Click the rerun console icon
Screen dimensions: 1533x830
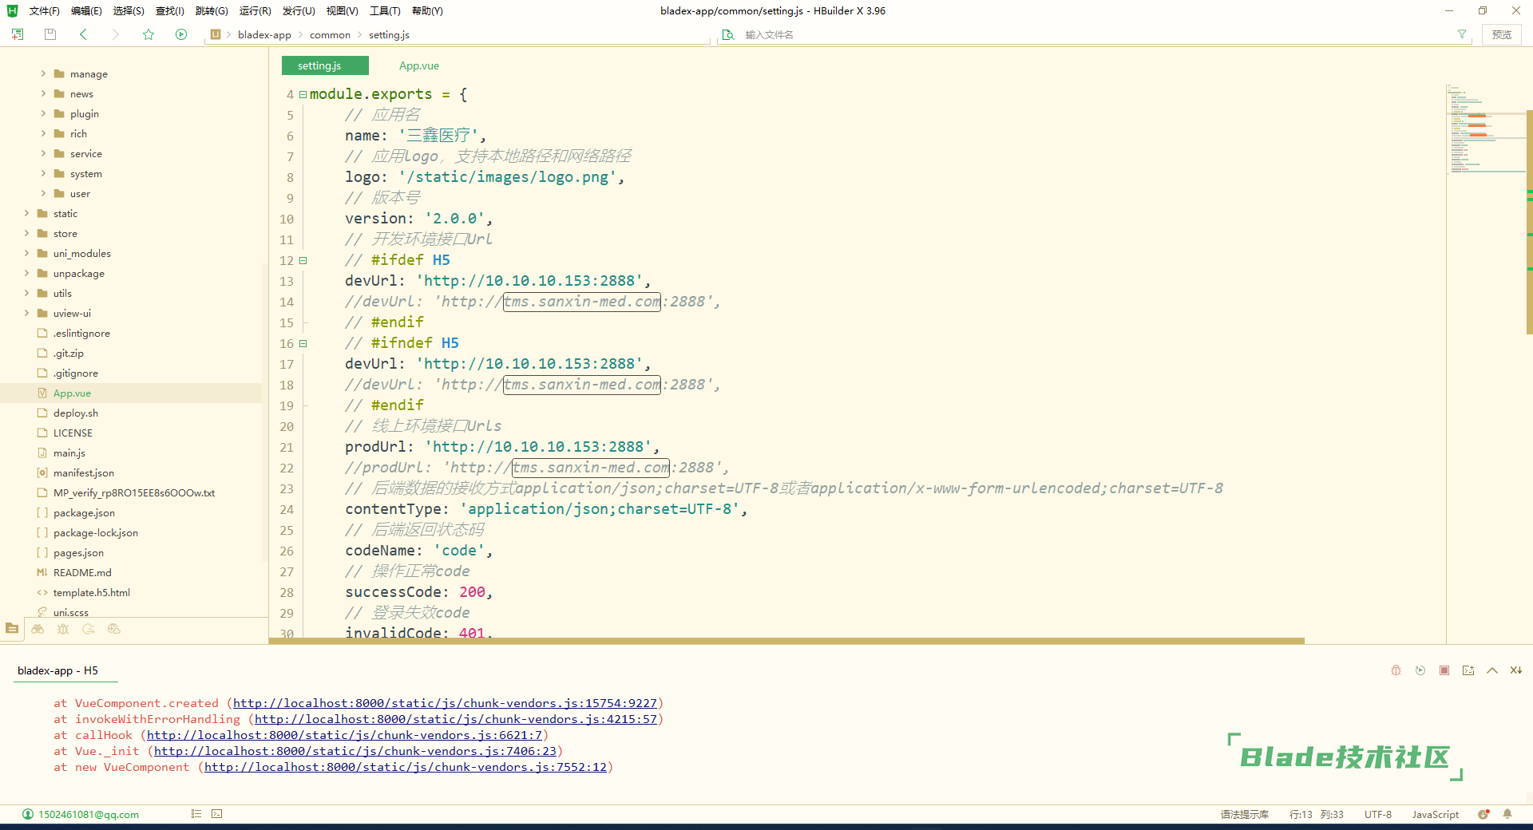pos(1420,670)
